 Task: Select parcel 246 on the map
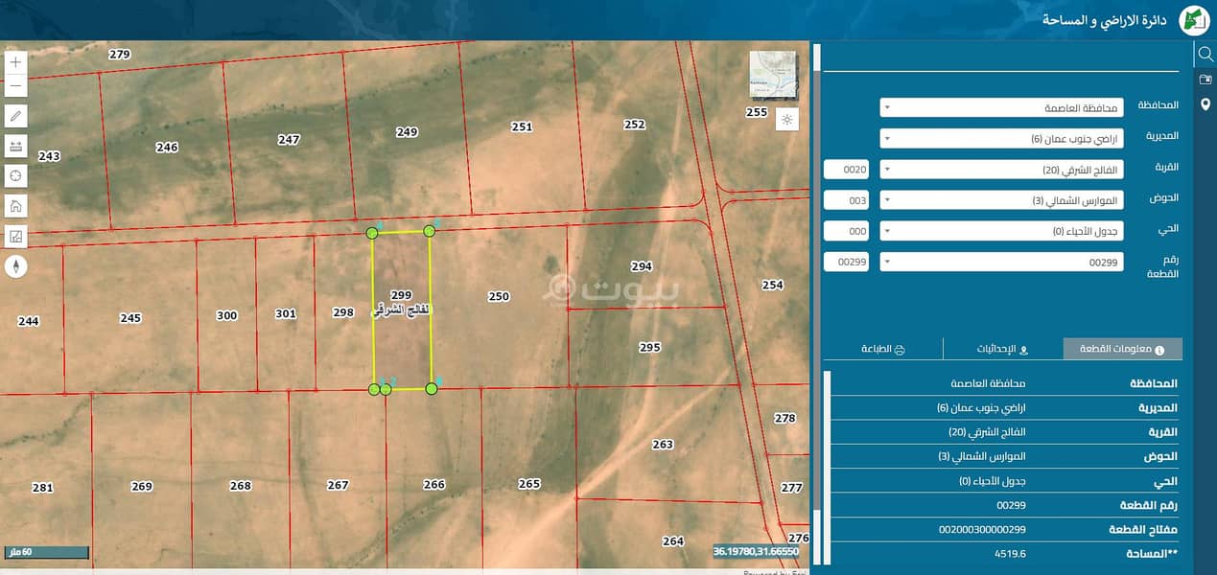(x=167, y=148)
